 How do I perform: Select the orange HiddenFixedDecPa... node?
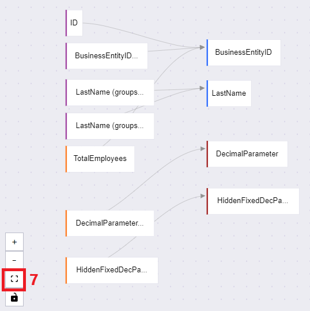112,270
